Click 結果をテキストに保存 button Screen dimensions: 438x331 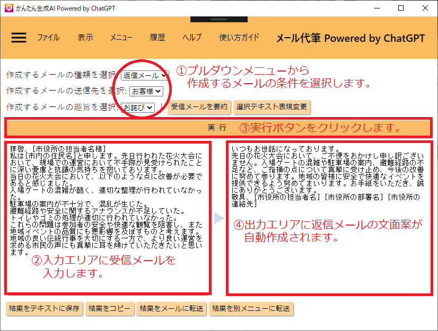click(x=43, y=309)
